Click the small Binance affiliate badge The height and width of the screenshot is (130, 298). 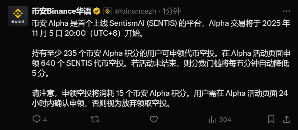[x=107, y=12]
